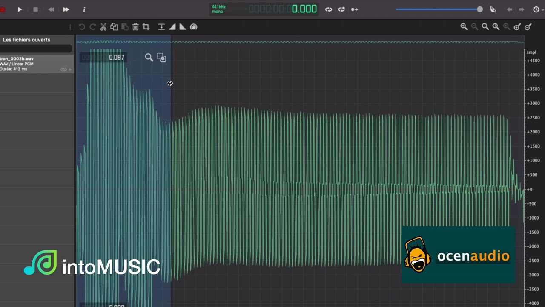Cut the selection with the scissors icon

(103, 27)
